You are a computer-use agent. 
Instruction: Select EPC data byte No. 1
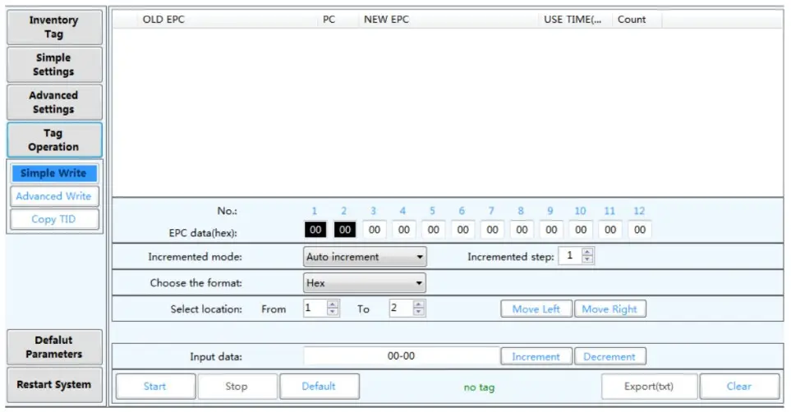[x=315, y=230]
